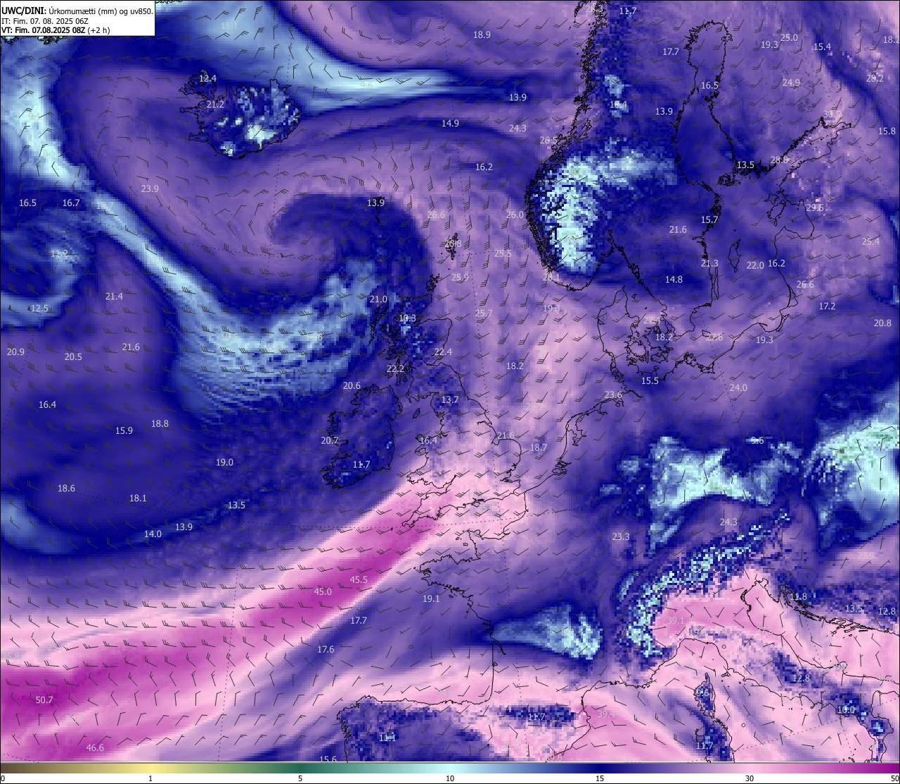Click the 18.8 value label
Image resolution: width=900 pixels, height=784 pixels.
(160, 424)
